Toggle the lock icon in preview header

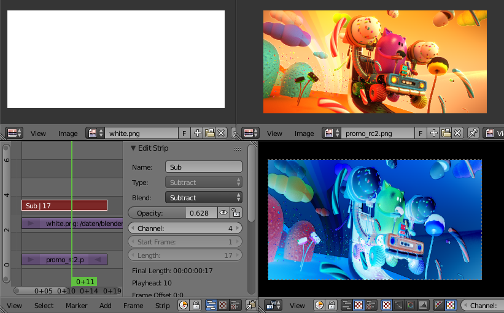(331, 305)
